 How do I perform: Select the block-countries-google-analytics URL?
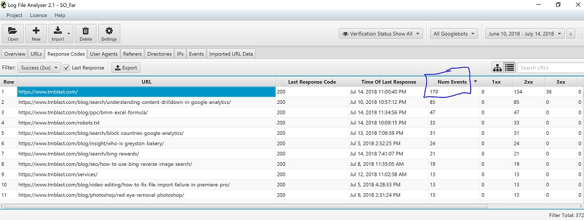(147, 133)
